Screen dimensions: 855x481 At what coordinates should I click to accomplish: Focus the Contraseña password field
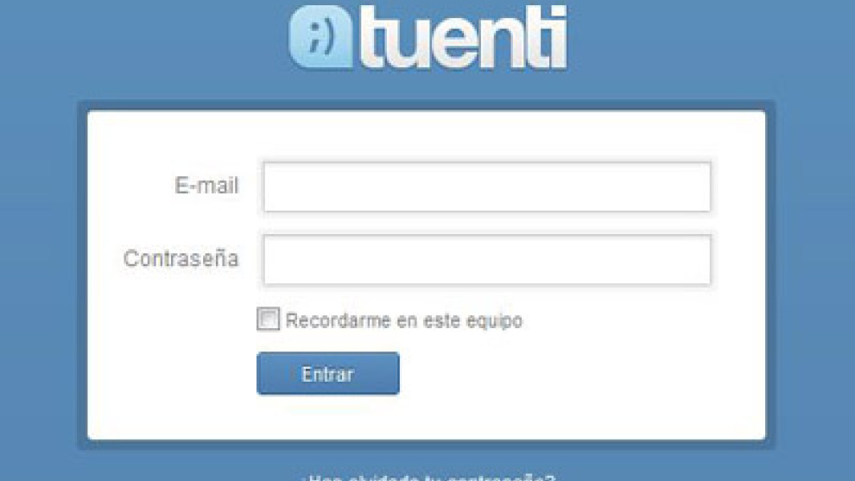click(487, 260)
